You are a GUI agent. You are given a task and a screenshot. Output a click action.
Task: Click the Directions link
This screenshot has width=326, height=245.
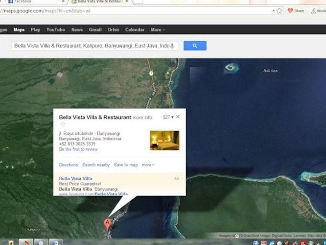[68, 165]
